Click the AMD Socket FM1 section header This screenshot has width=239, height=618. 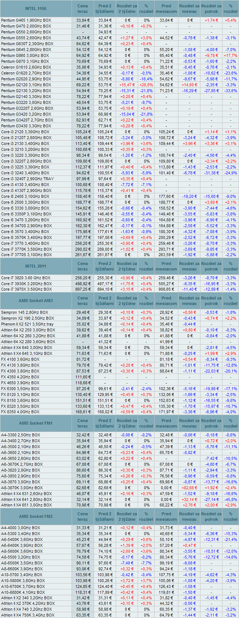tap(36, 423)
